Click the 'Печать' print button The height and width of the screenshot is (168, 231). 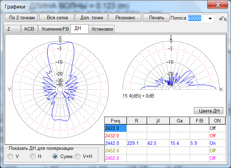coord(156,18)
